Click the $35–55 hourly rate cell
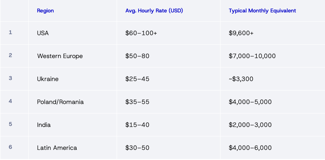 pos(137,102)
